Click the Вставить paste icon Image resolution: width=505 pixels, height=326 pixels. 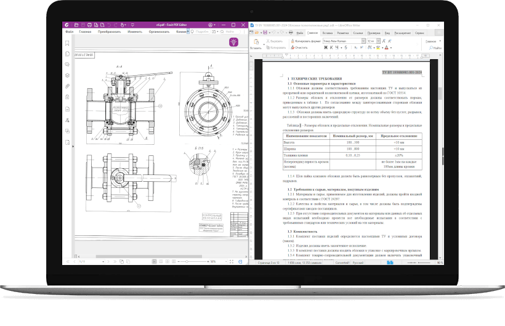[256, 41]
